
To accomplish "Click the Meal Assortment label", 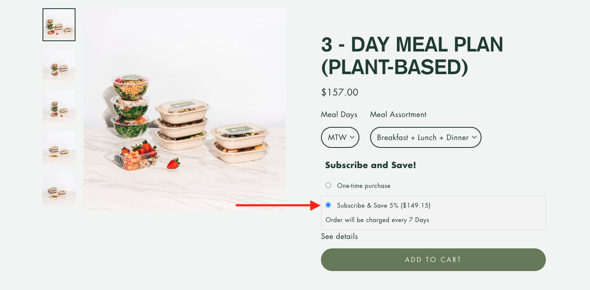I will tap(398, 115).
